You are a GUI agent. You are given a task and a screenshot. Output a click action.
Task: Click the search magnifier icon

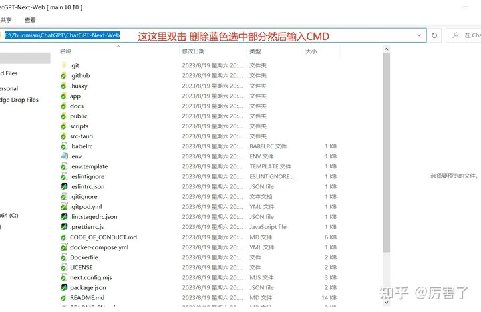[455, 35]
